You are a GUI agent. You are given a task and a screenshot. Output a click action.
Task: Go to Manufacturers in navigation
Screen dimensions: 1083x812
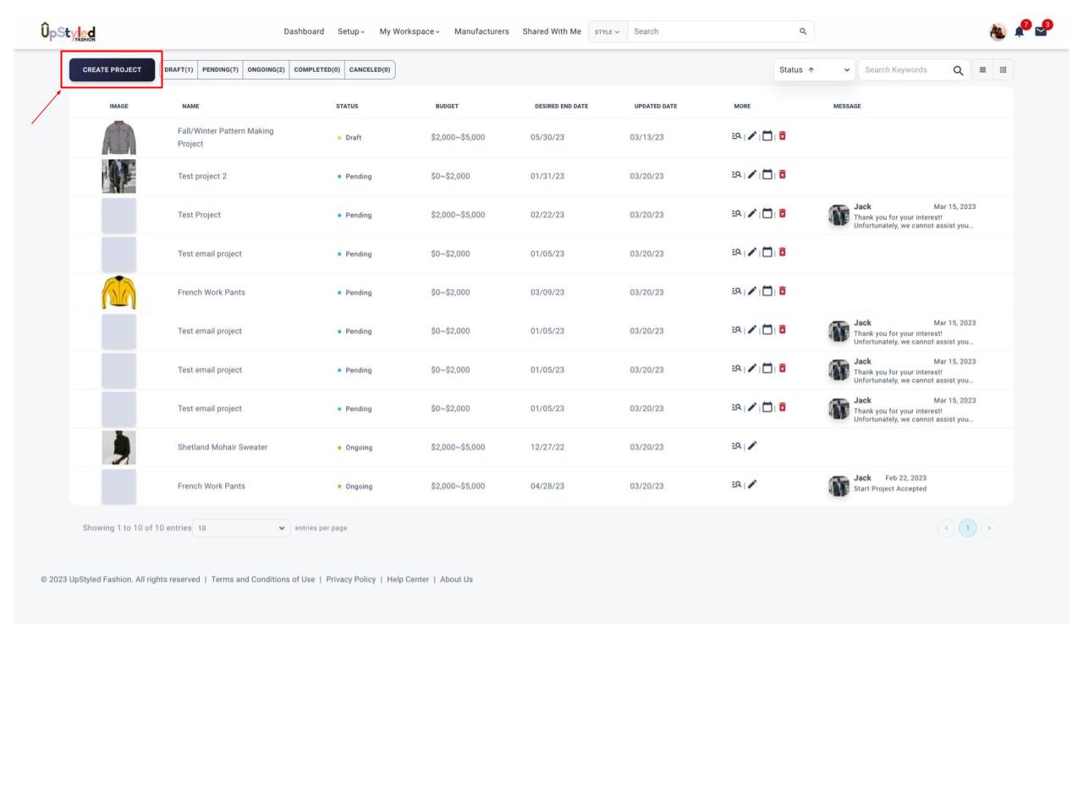pyautogui.click(x=481, y=31)
